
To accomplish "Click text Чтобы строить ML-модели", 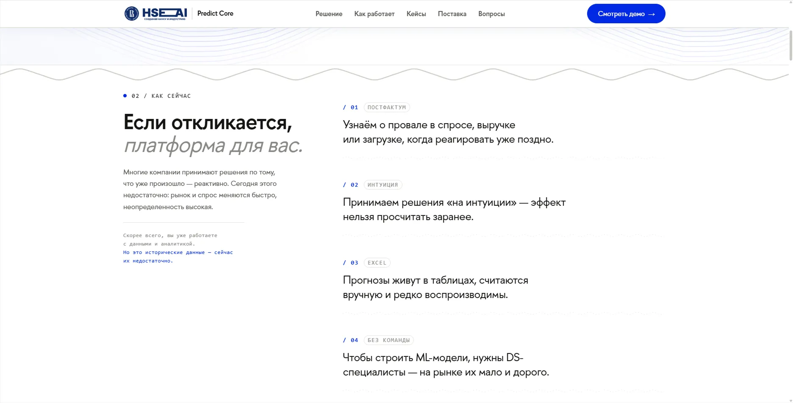I will [406, 358].
